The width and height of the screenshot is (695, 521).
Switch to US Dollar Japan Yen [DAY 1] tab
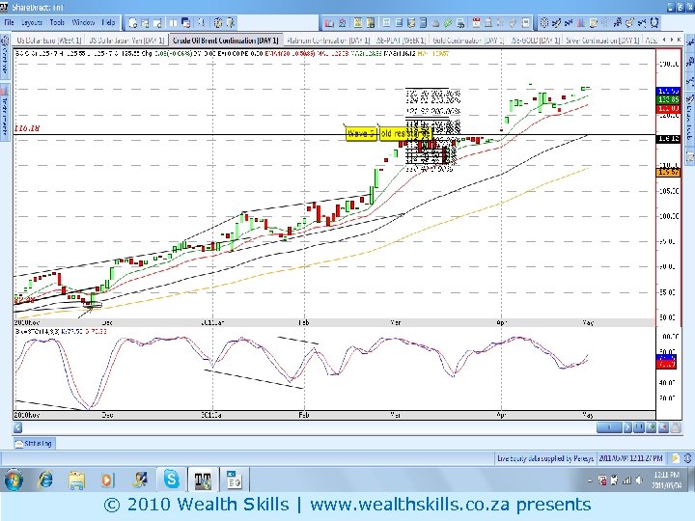(x=126, y=41)
